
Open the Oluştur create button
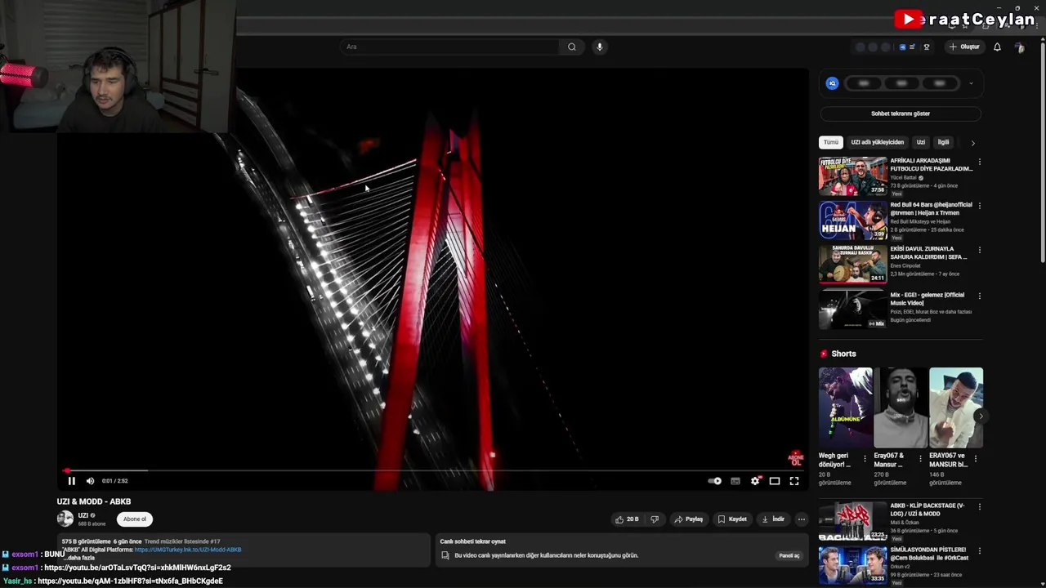pos(964,47)
